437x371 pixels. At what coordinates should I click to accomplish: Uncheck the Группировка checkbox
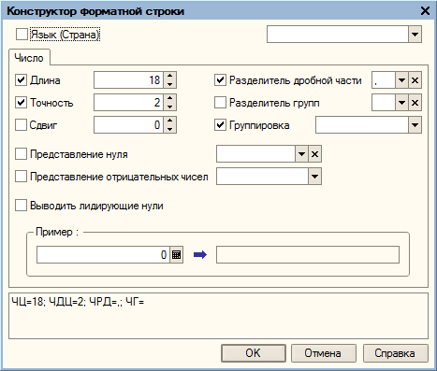220,125
